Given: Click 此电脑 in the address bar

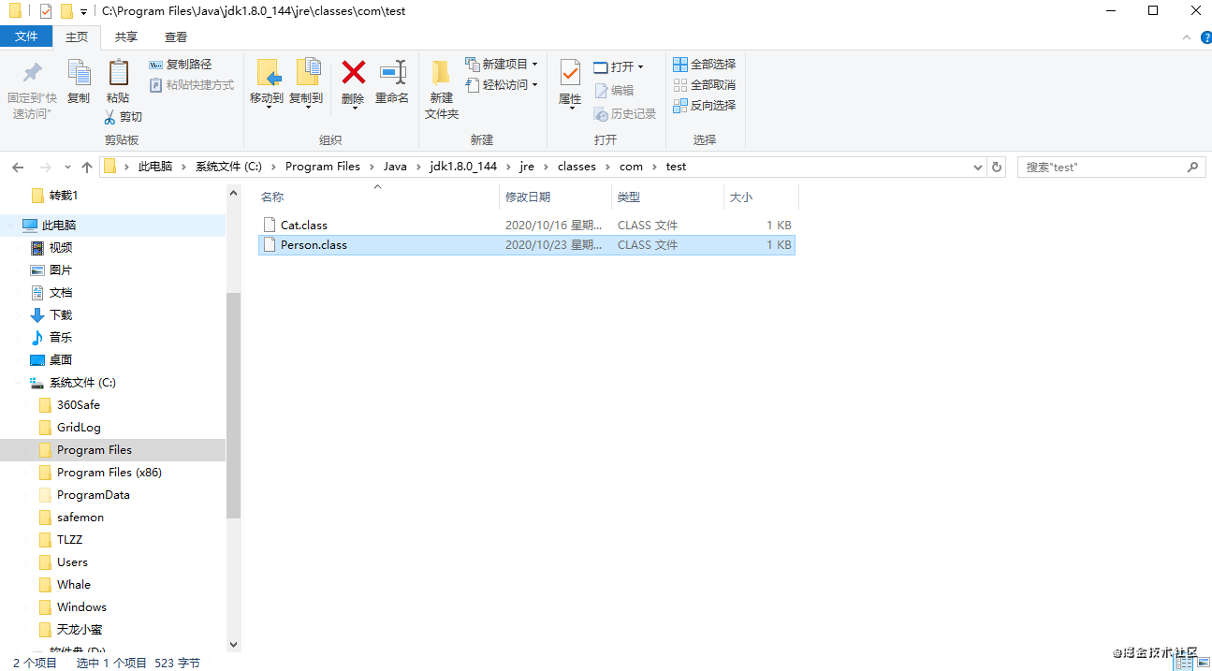Looking at the screenshot, I should pyautogui.click(x=155, y=167).
